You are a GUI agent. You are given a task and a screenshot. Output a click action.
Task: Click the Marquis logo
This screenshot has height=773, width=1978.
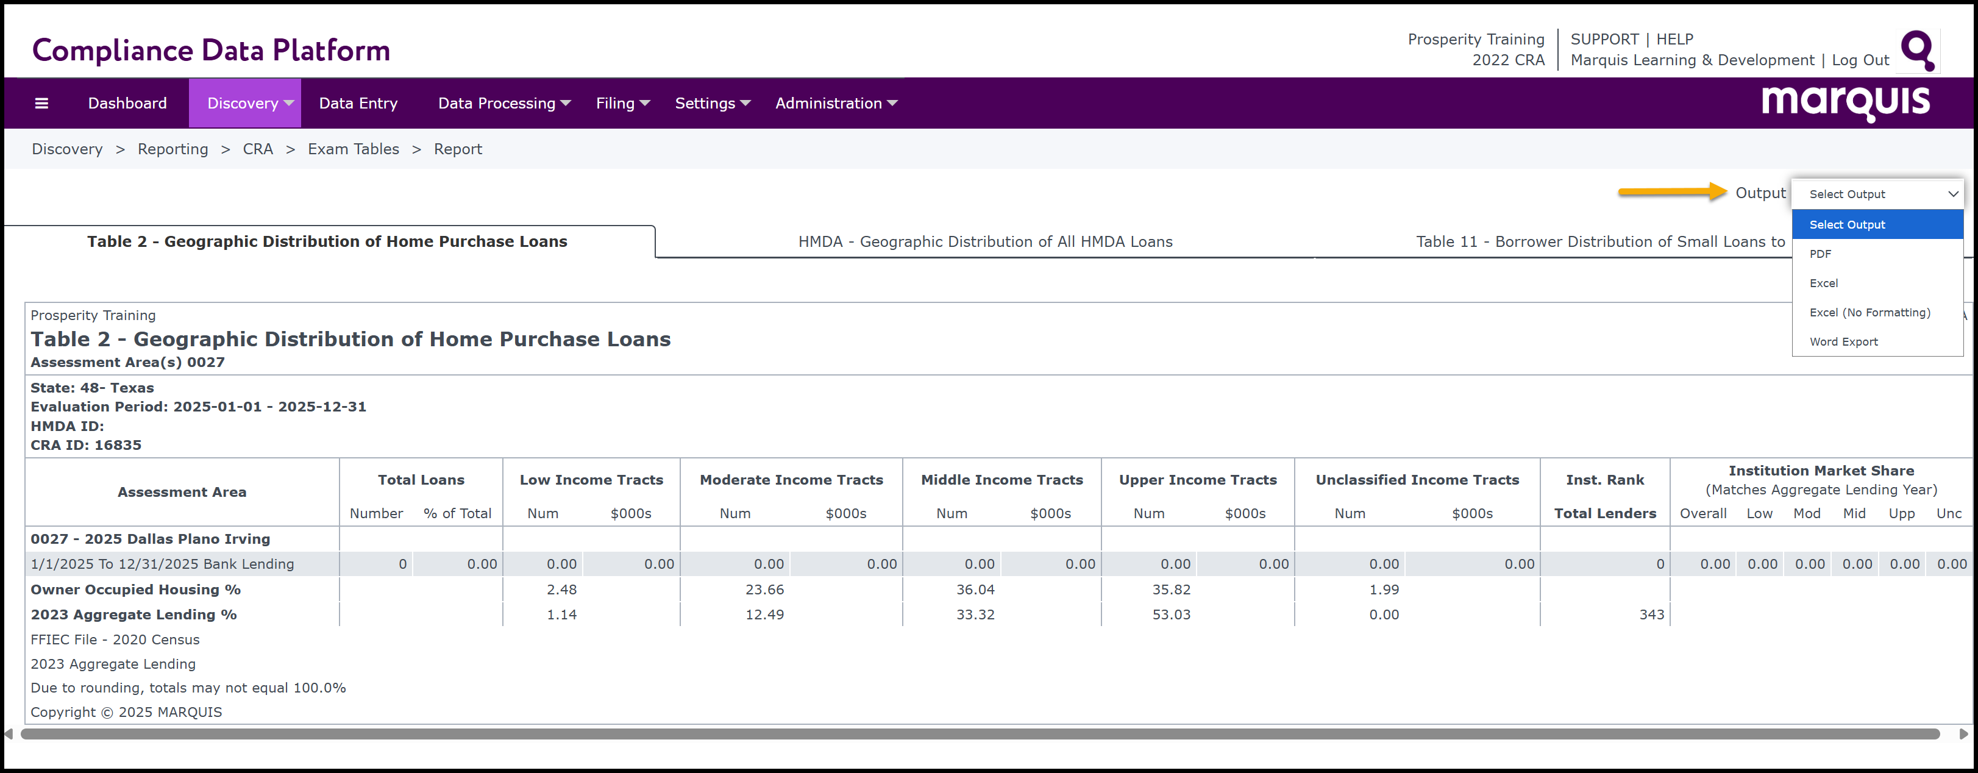click(x=1845, y=102)
